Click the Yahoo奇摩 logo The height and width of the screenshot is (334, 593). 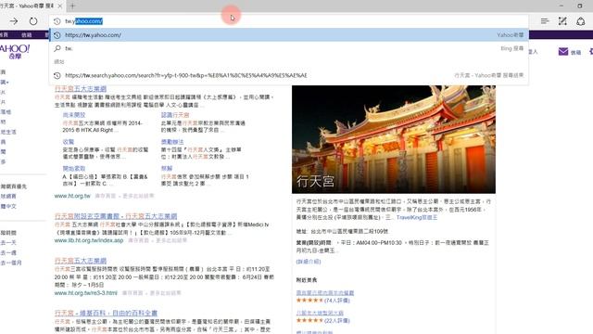[x=15, y=52]
